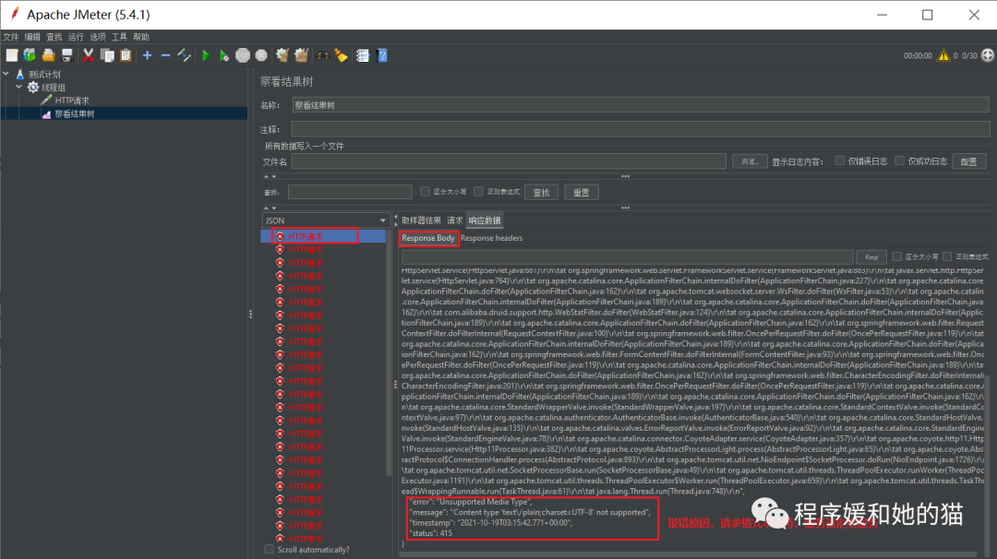
Task: Select the Response Body sub-tab
Action: (428, 238)
